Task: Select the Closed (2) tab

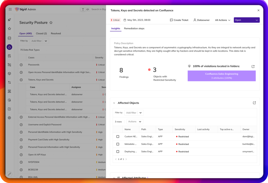Action: [41, 33]
